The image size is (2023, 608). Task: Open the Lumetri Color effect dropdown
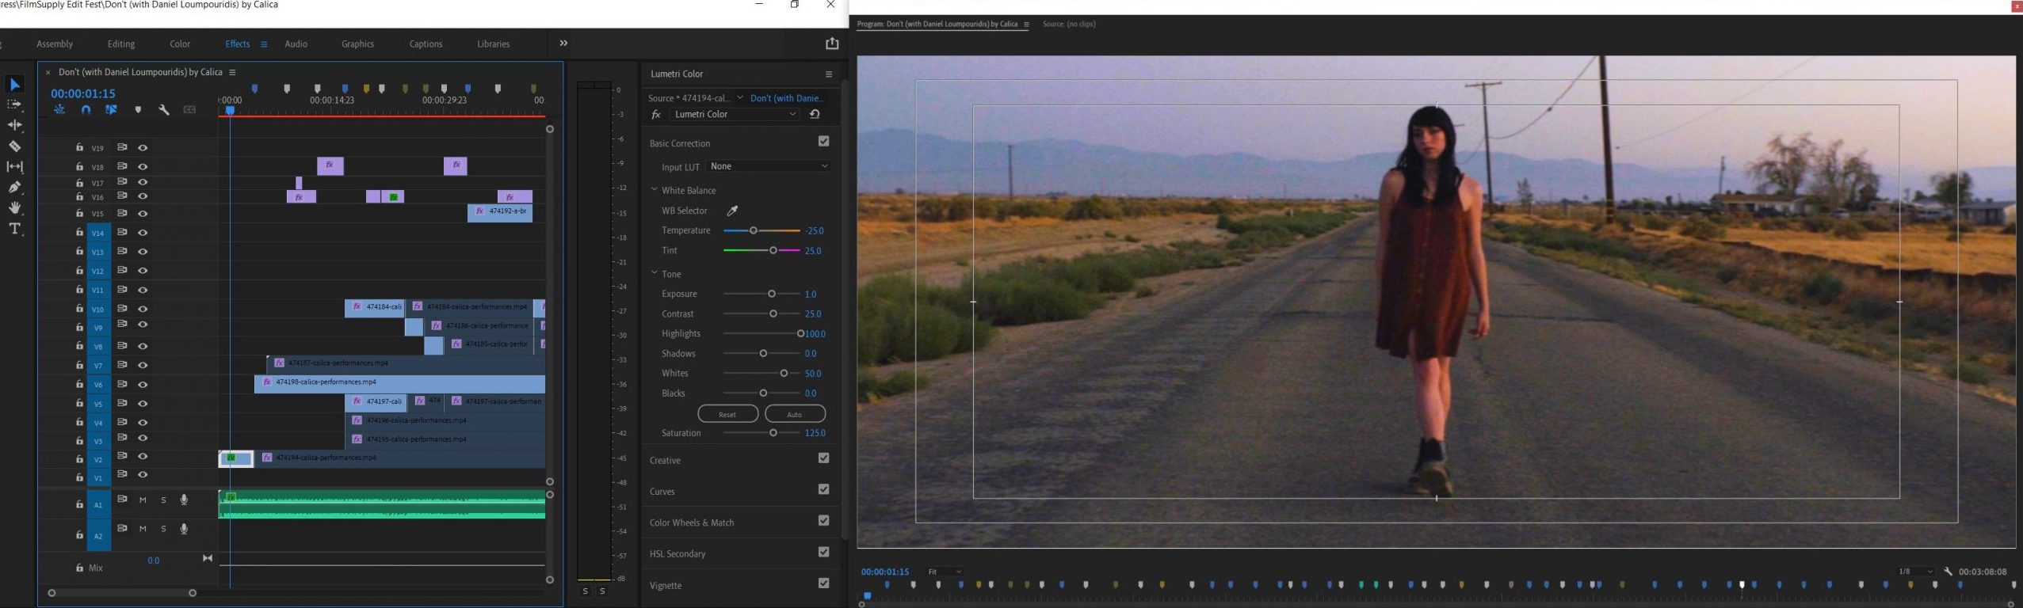[x=735, y=115]
